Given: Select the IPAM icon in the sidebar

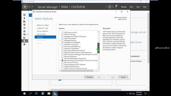Looking at the screenshot, I should coord(24,41).
